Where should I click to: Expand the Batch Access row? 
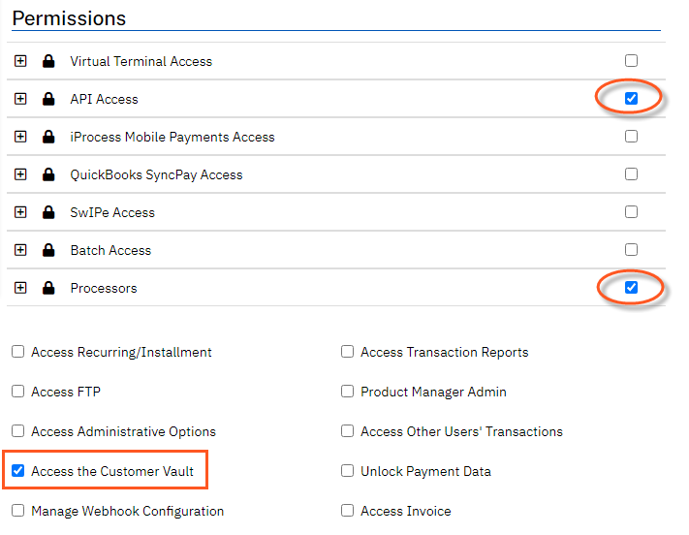coord(20,250)
